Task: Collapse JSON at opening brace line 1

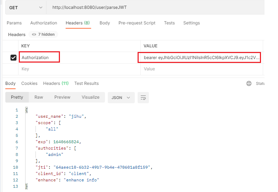Action: point(26,110)
